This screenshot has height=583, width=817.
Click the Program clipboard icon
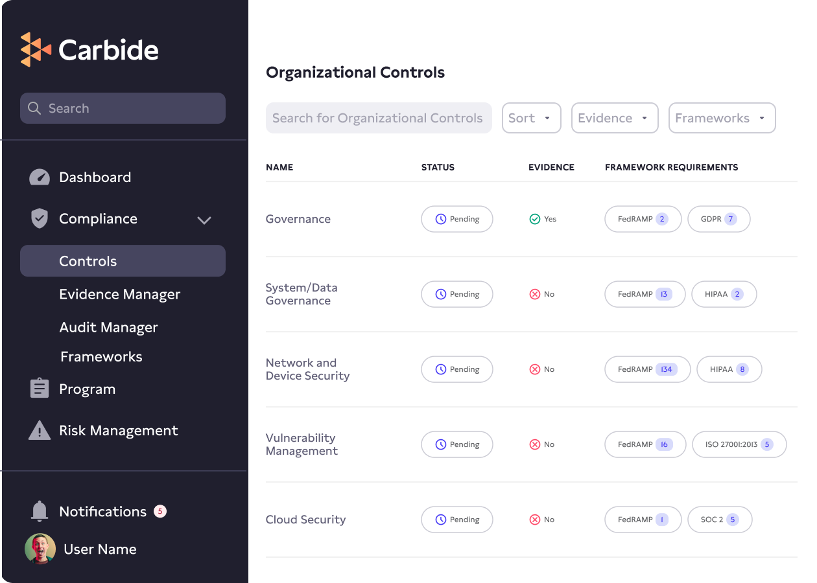pos(39,389)
